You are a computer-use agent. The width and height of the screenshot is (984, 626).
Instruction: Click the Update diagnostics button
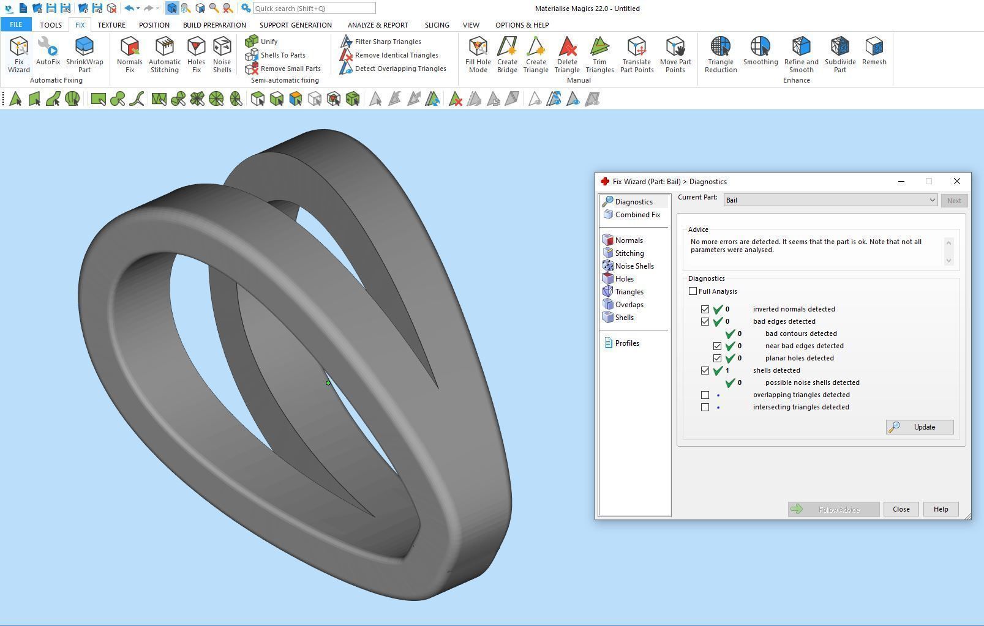pyautogui.click(x=920, y=427)
